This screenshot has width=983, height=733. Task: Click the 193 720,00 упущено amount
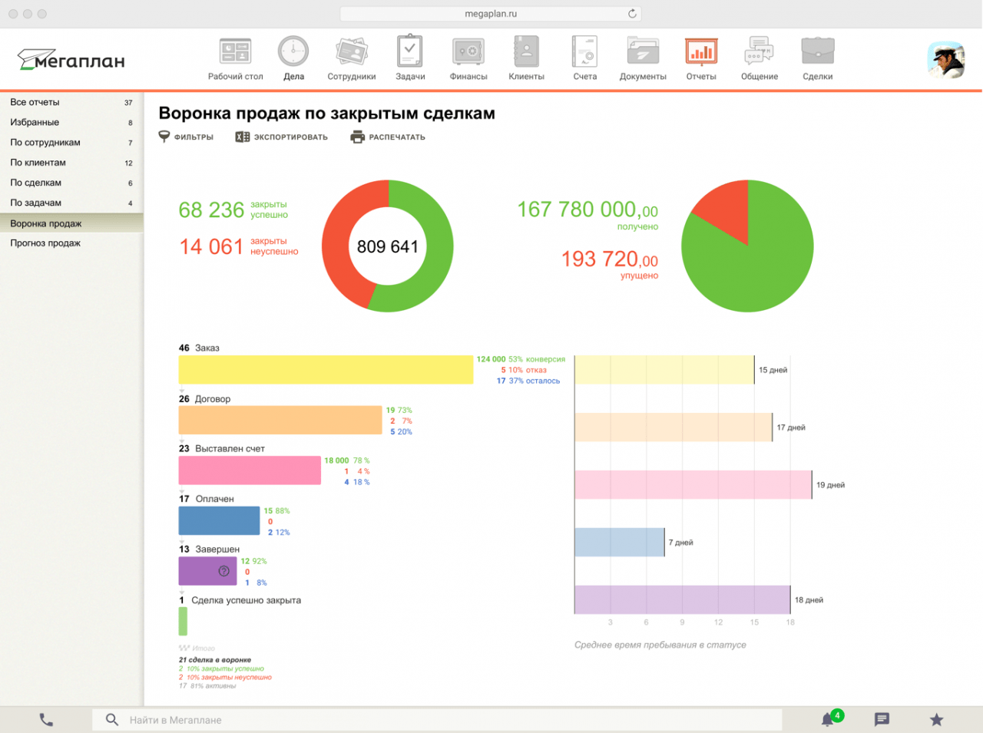610,264
